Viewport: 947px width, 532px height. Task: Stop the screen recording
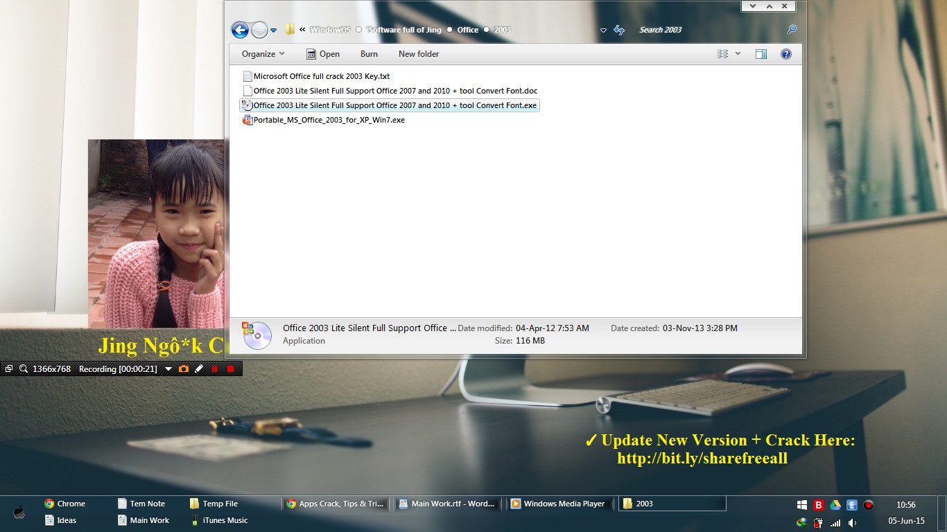tap(231, 369)
